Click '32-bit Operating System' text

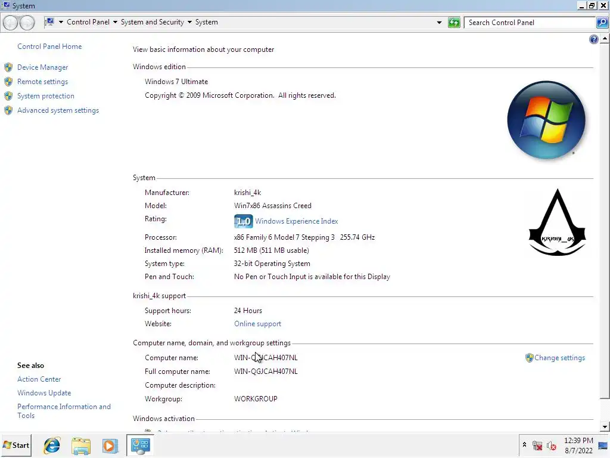[x=272, y=264]
